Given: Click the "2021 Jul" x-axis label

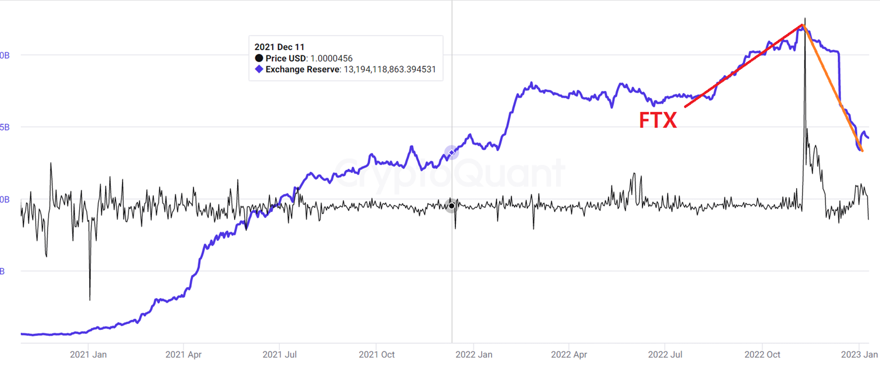Looking at the screenshot, I should point(279,354).
